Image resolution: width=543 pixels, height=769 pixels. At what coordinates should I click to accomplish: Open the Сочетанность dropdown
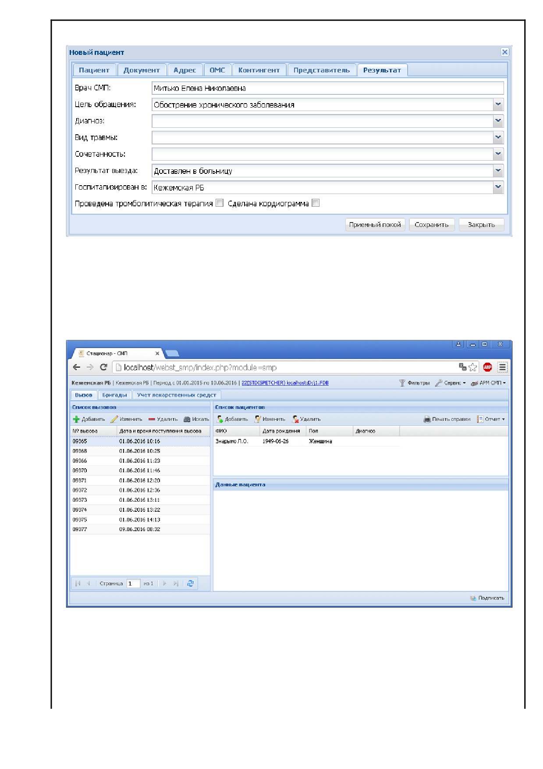(498, 155)
